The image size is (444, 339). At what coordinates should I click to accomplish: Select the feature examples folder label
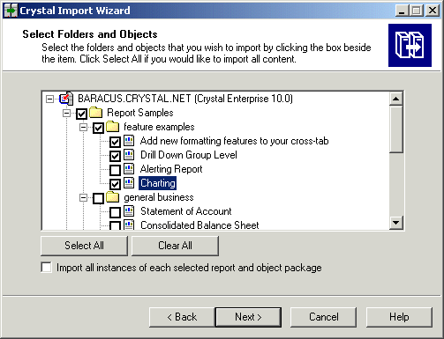click(159, 127)
